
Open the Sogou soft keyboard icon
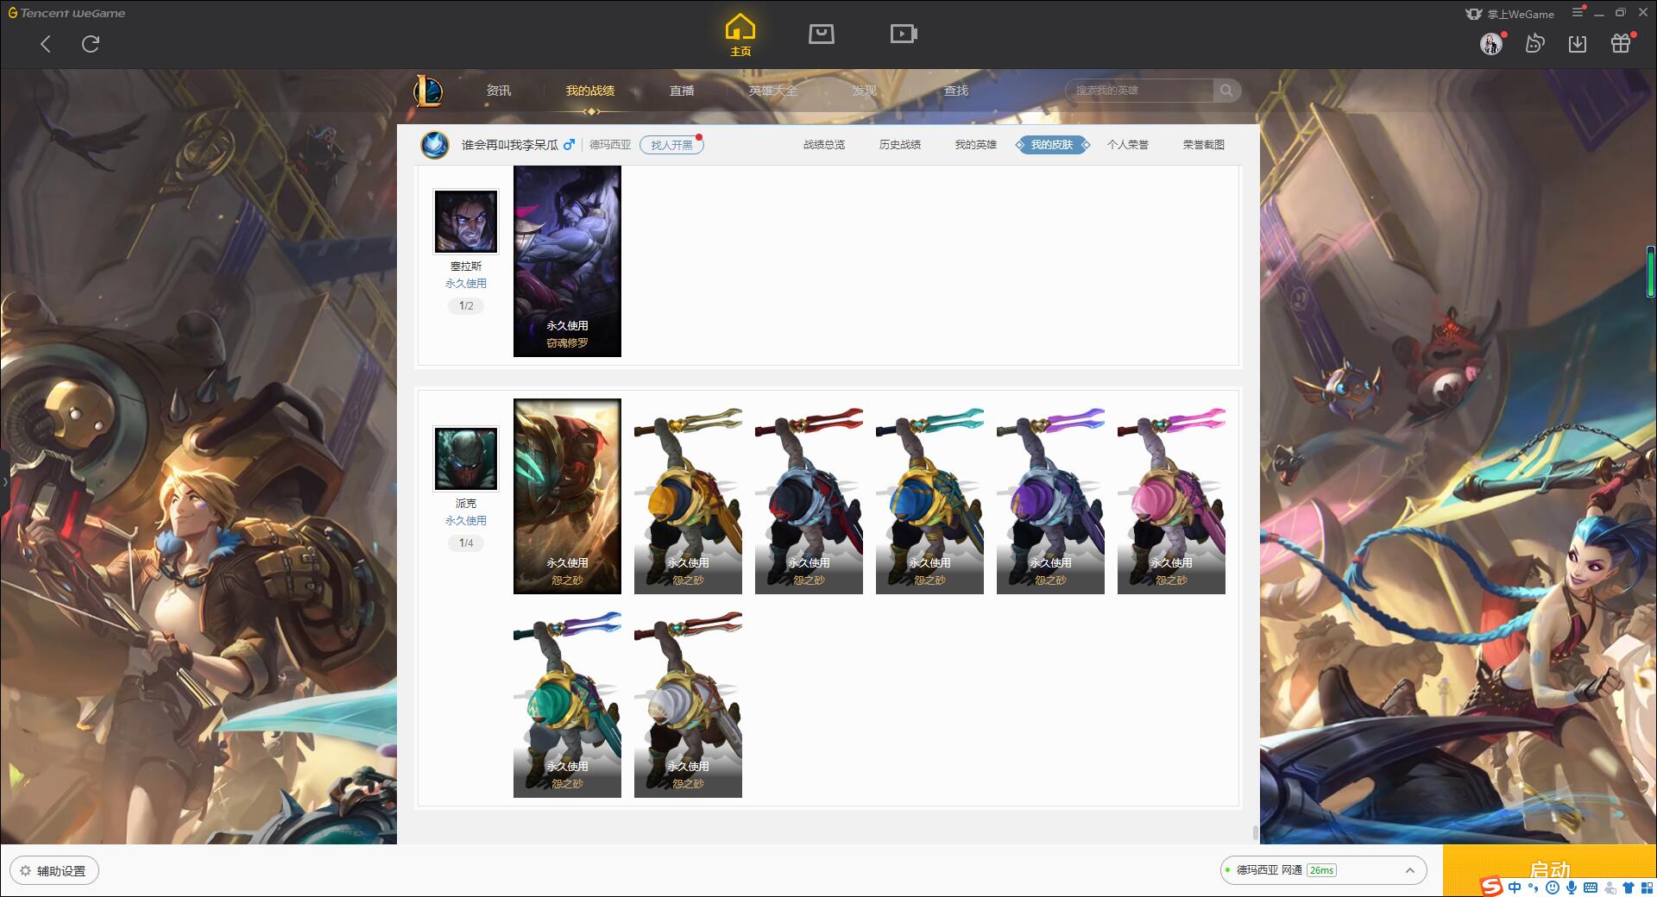[x=1591, y=888]
